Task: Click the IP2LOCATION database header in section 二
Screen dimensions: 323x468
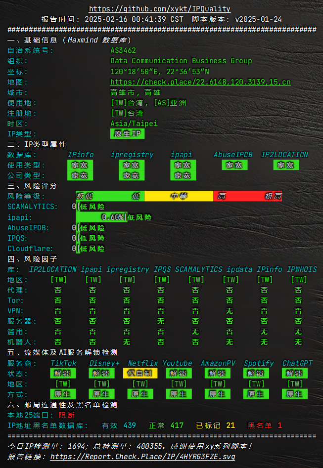Action: click(284, 155)
